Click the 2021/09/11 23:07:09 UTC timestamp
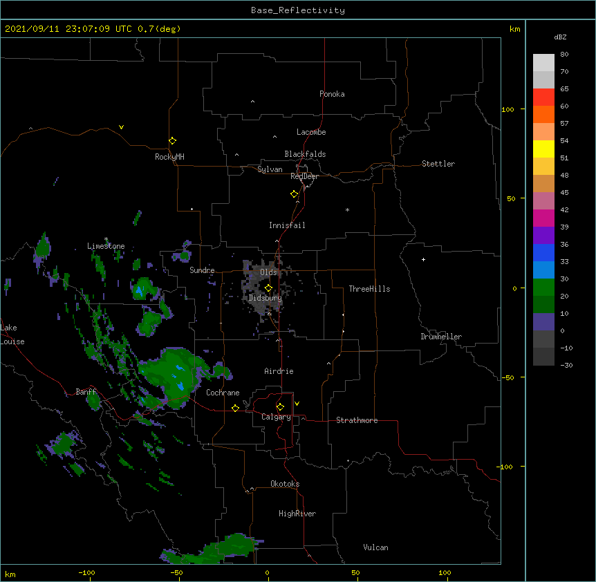 (68, 29)
